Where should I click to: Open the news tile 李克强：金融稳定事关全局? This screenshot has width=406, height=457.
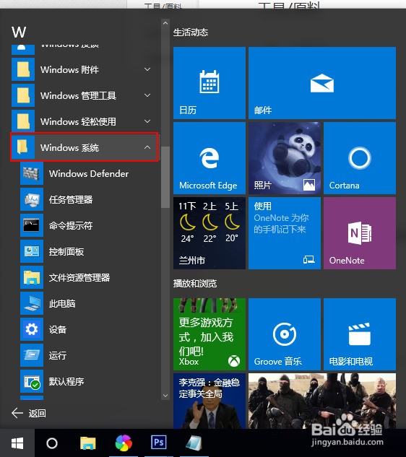pyautogui.click(x=210, y=401)
